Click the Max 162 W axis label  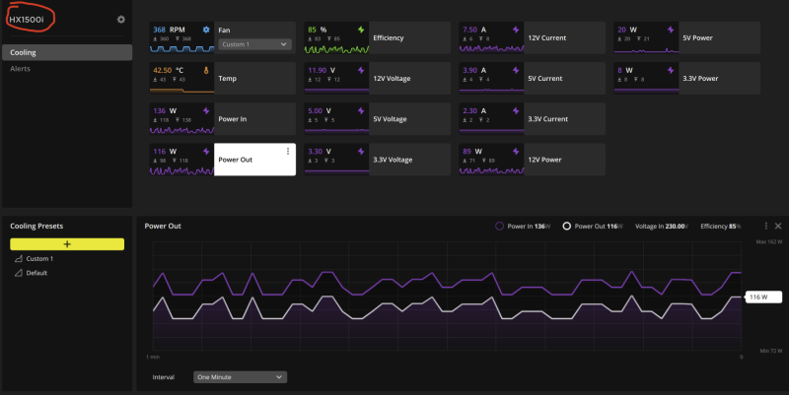[769, 241]
